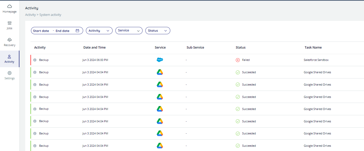
Task: Click the red Failed status icon
Action: tap(238, 60)
